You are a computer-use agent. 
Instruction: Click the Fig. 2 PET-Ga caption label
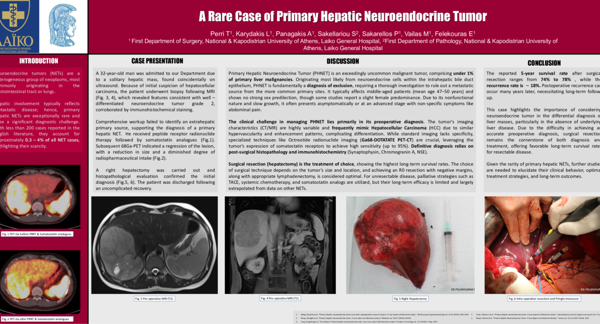(36, 319)
